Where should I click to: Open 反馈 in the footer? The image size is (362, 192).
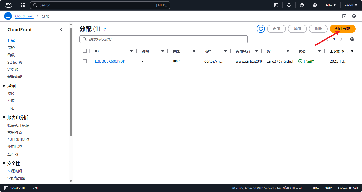[35, 188]
